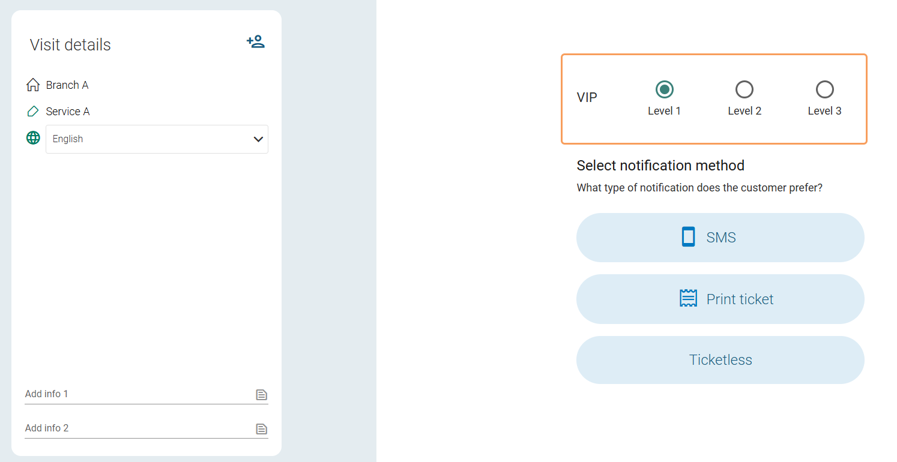Click the phone icon on SMS button
Viewport: 897px width, 462px height.
pyautogui.click(x=688, y=237)
